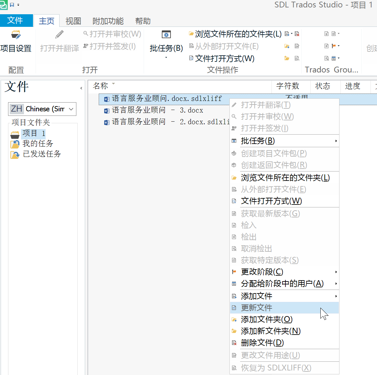This screenshot has height=375, width=377.
Task: Click the 我的任务 link in project folders
Action: 38,144
